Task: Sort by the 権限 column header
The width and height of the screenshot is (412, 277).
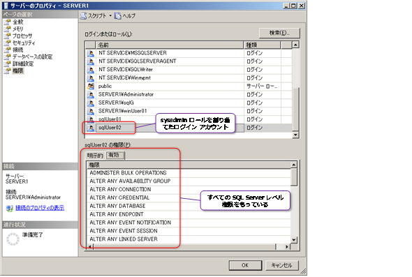Action: [x=189, y=165]
